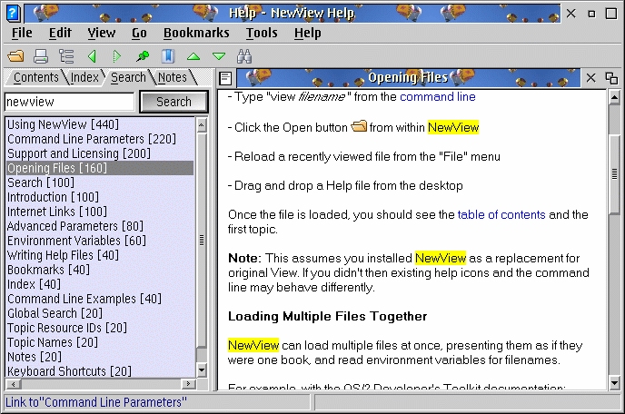Open the Help menu
This screenshot has width=625, height=414.
click(x=307, y=33)
